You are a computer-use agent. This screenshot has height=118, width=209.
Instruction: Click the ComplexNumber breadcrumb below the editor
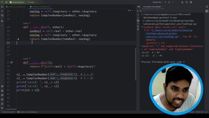(11, 109)
